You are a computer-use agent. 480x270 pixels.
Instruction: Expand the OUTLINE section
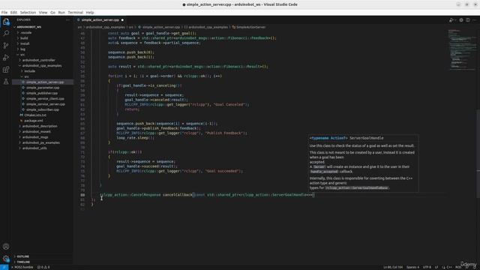[43, 256]
